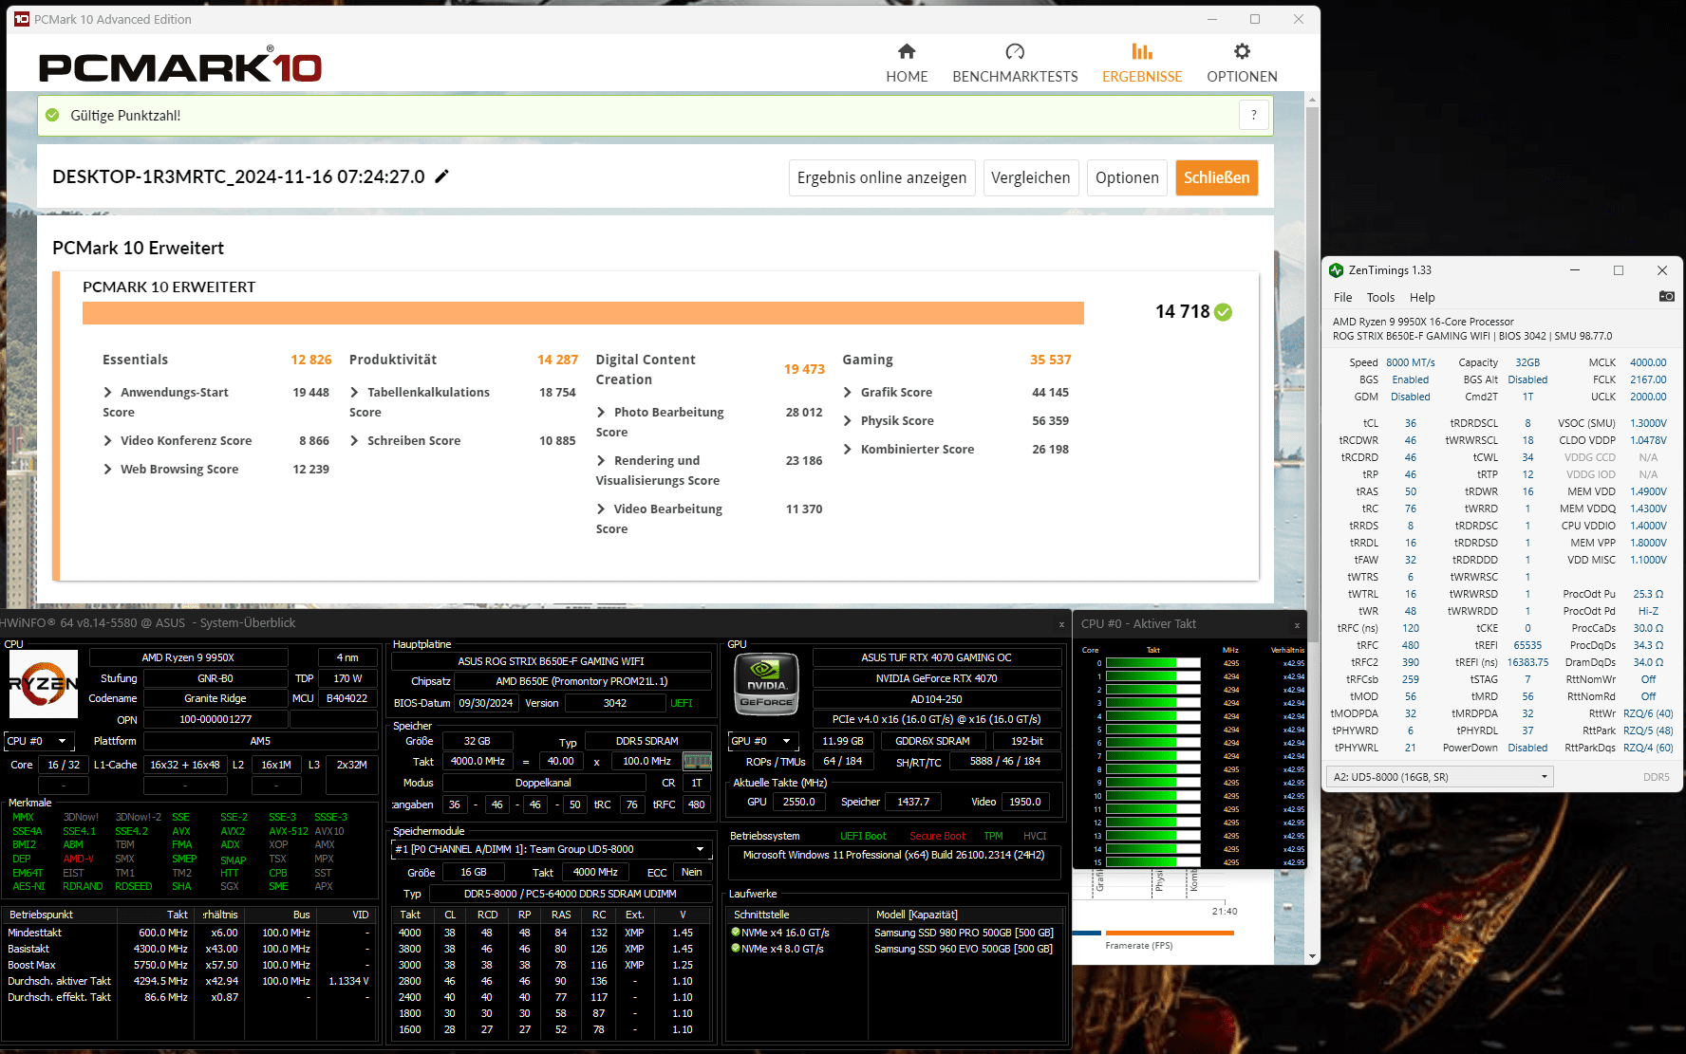This screenshot has height=1054, width=1686.
Task: Open ZenTimings Tools menu
Action: 1380,297
